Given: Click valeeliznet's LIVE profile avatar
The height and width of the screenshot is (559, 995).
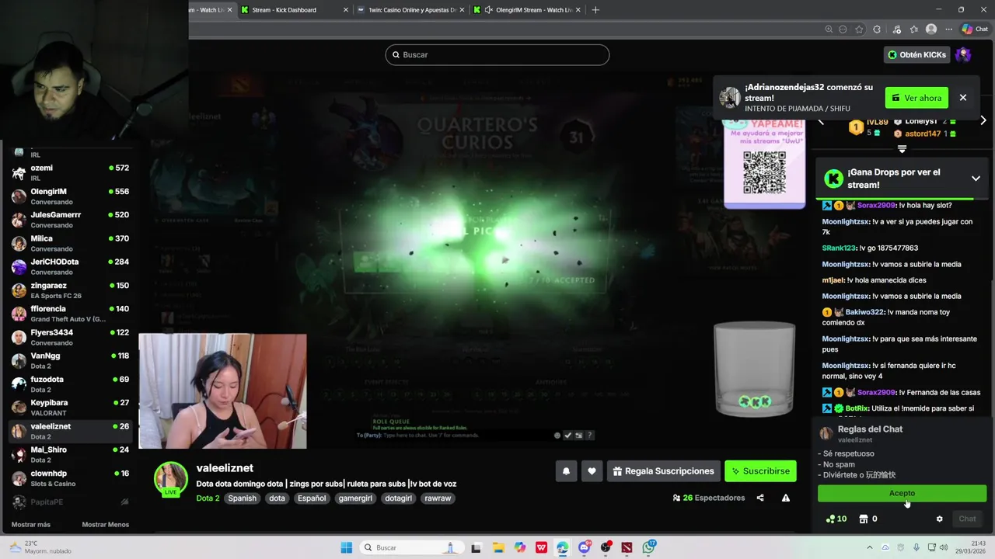Looking at the screenshot, I should 170,479.
